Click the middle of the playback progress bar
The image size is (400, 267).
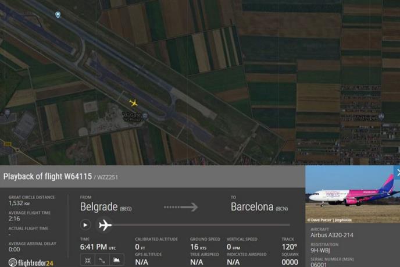(x=202, y=225)
